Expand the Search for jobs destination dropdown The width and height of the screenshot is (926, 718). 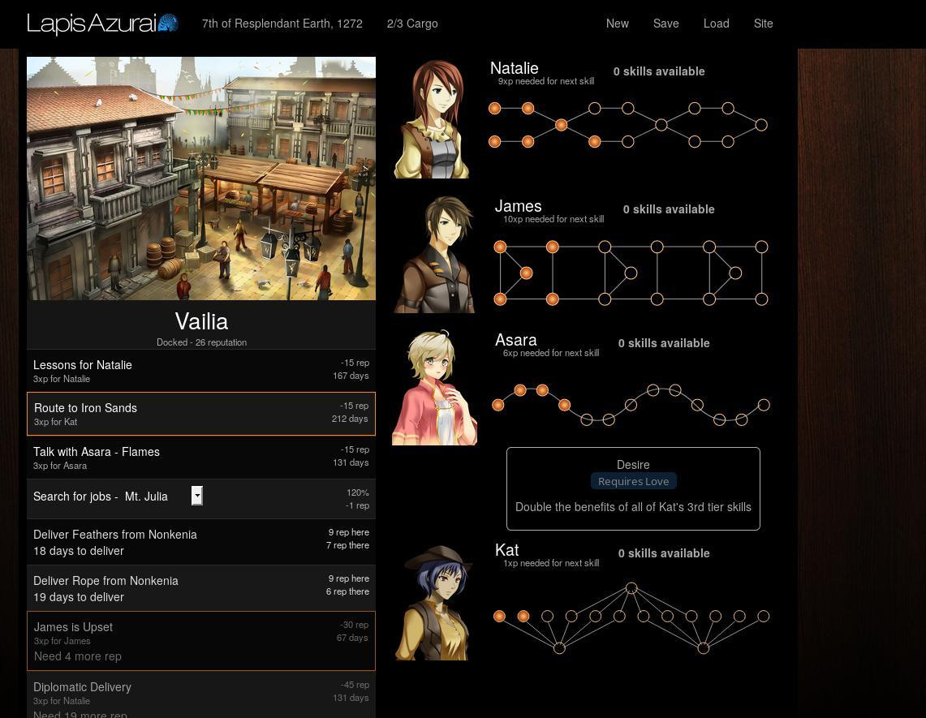[x=197, y=496]
